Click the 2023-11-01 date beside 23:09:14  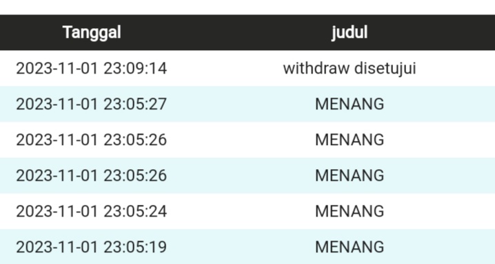57,68
